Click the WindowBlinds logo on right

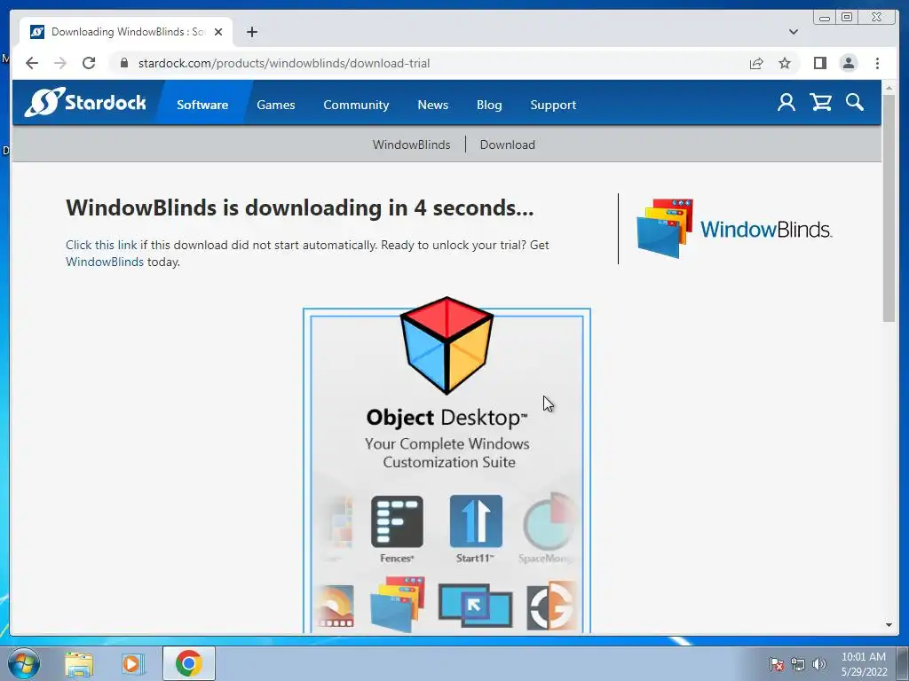point(734,229)
